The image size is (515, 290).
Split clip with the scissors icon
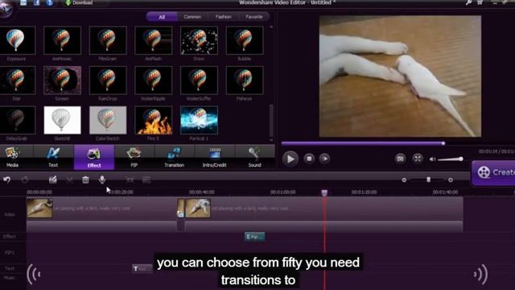69,180
